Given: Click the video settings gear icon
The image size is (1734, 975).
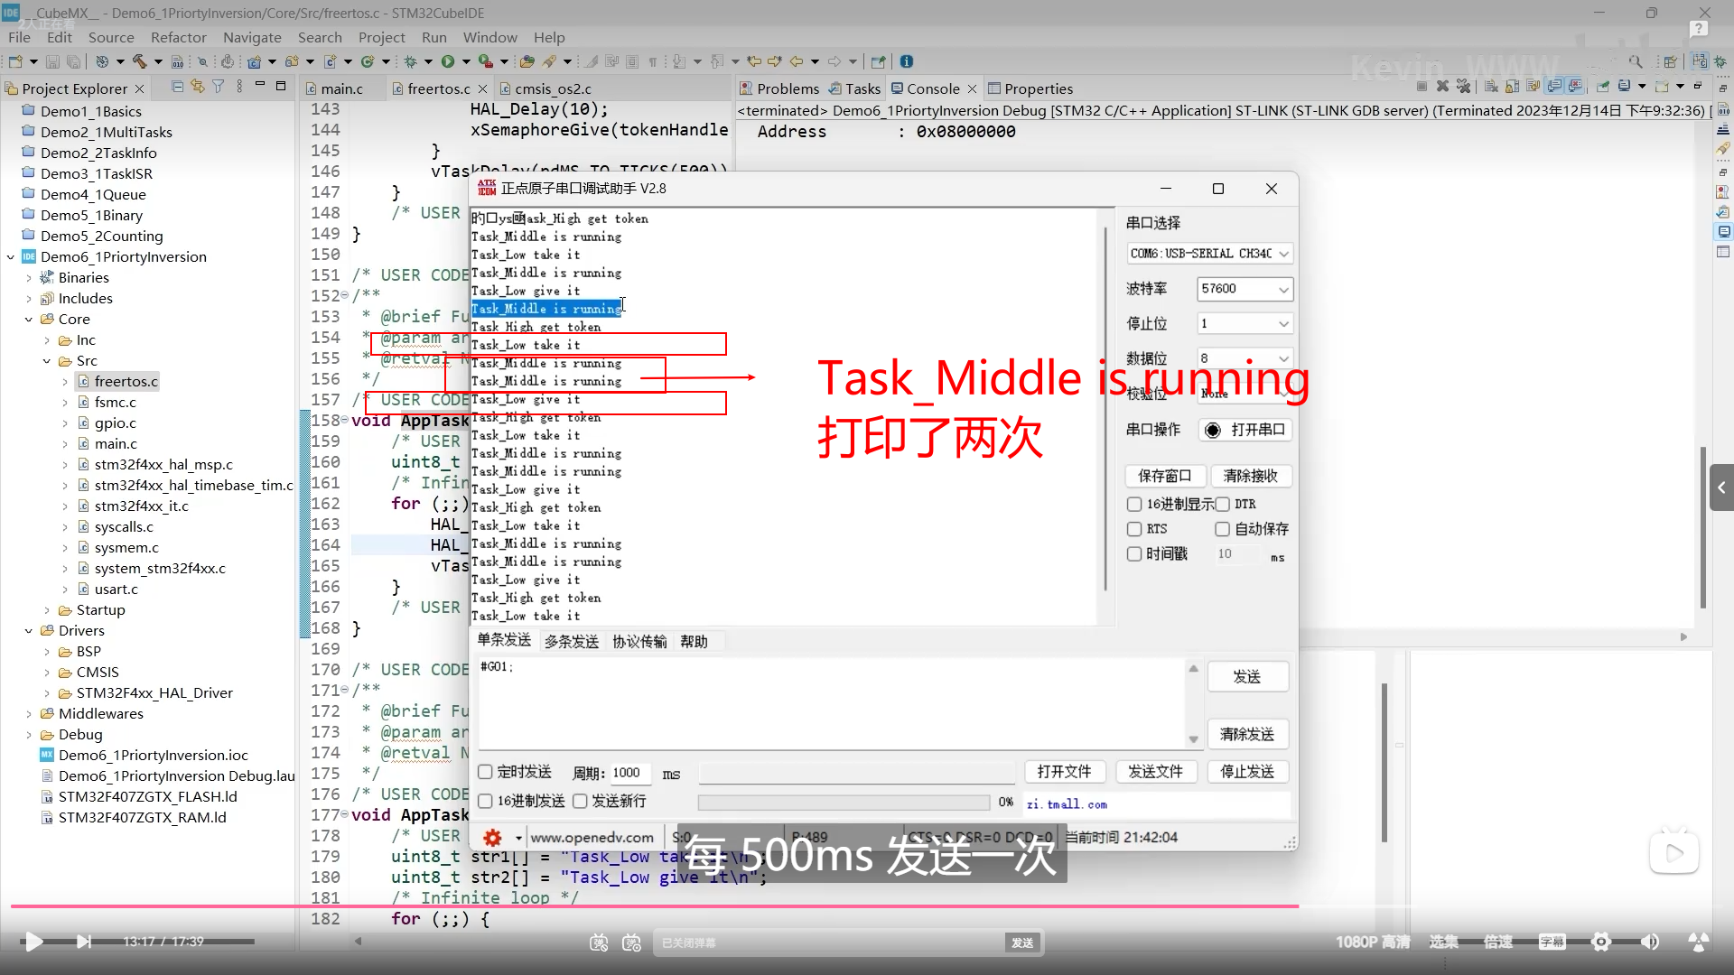Looking at the screenshot, I should point(1601,942).
